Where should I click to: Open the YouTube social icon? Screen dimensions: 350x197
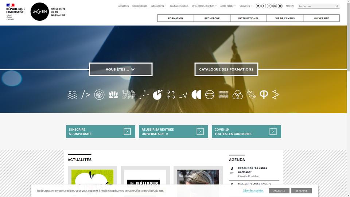[280, 6]
